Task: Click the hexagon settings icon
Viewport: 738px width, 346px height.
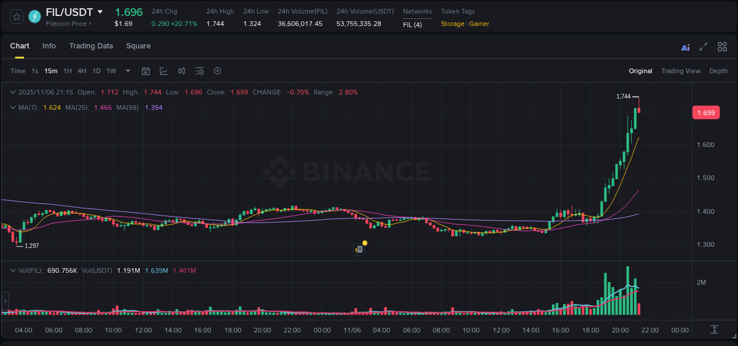Action: point(217,71)
